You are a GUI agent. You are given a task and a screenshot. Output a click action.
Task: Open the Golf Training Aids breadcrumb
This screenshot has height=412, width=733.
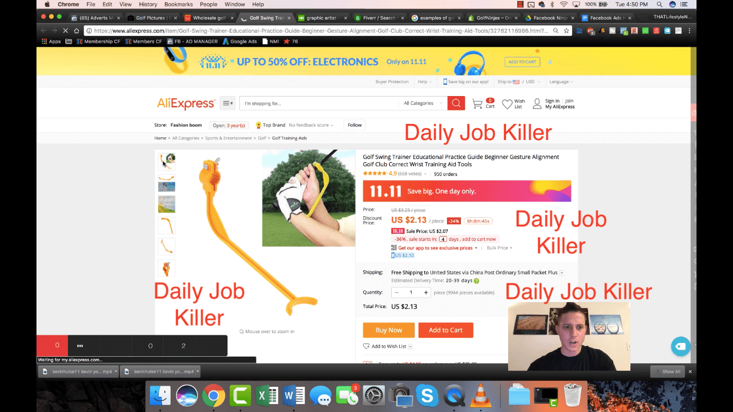tap(289, 138)
